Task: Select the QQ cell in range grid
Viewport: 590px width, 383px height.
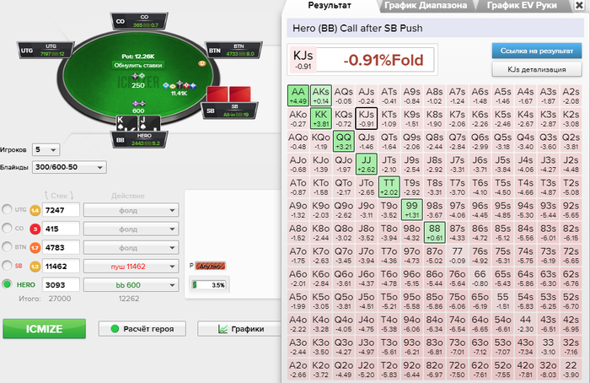Action: tap(344, 141)
